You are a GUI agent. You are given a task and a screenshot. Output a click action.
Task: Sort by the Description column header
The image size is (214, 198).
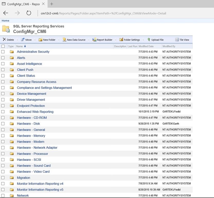pyautogui.click(x=120, y=46)
